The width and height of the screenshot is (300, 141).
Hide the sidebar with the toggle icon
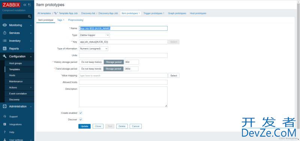[30, 5]
